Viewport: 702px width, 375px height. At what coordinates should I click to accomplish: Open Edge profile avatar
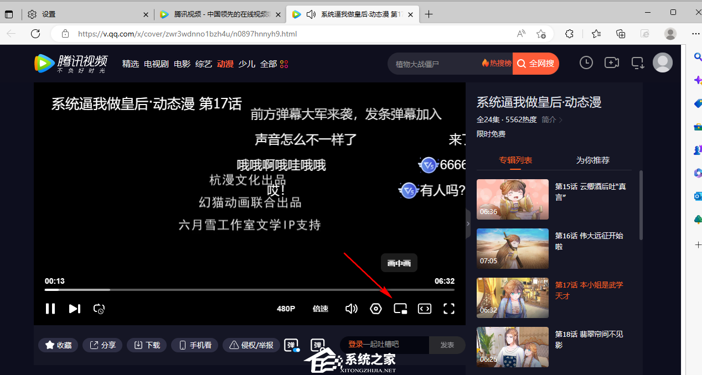(670, 34)
